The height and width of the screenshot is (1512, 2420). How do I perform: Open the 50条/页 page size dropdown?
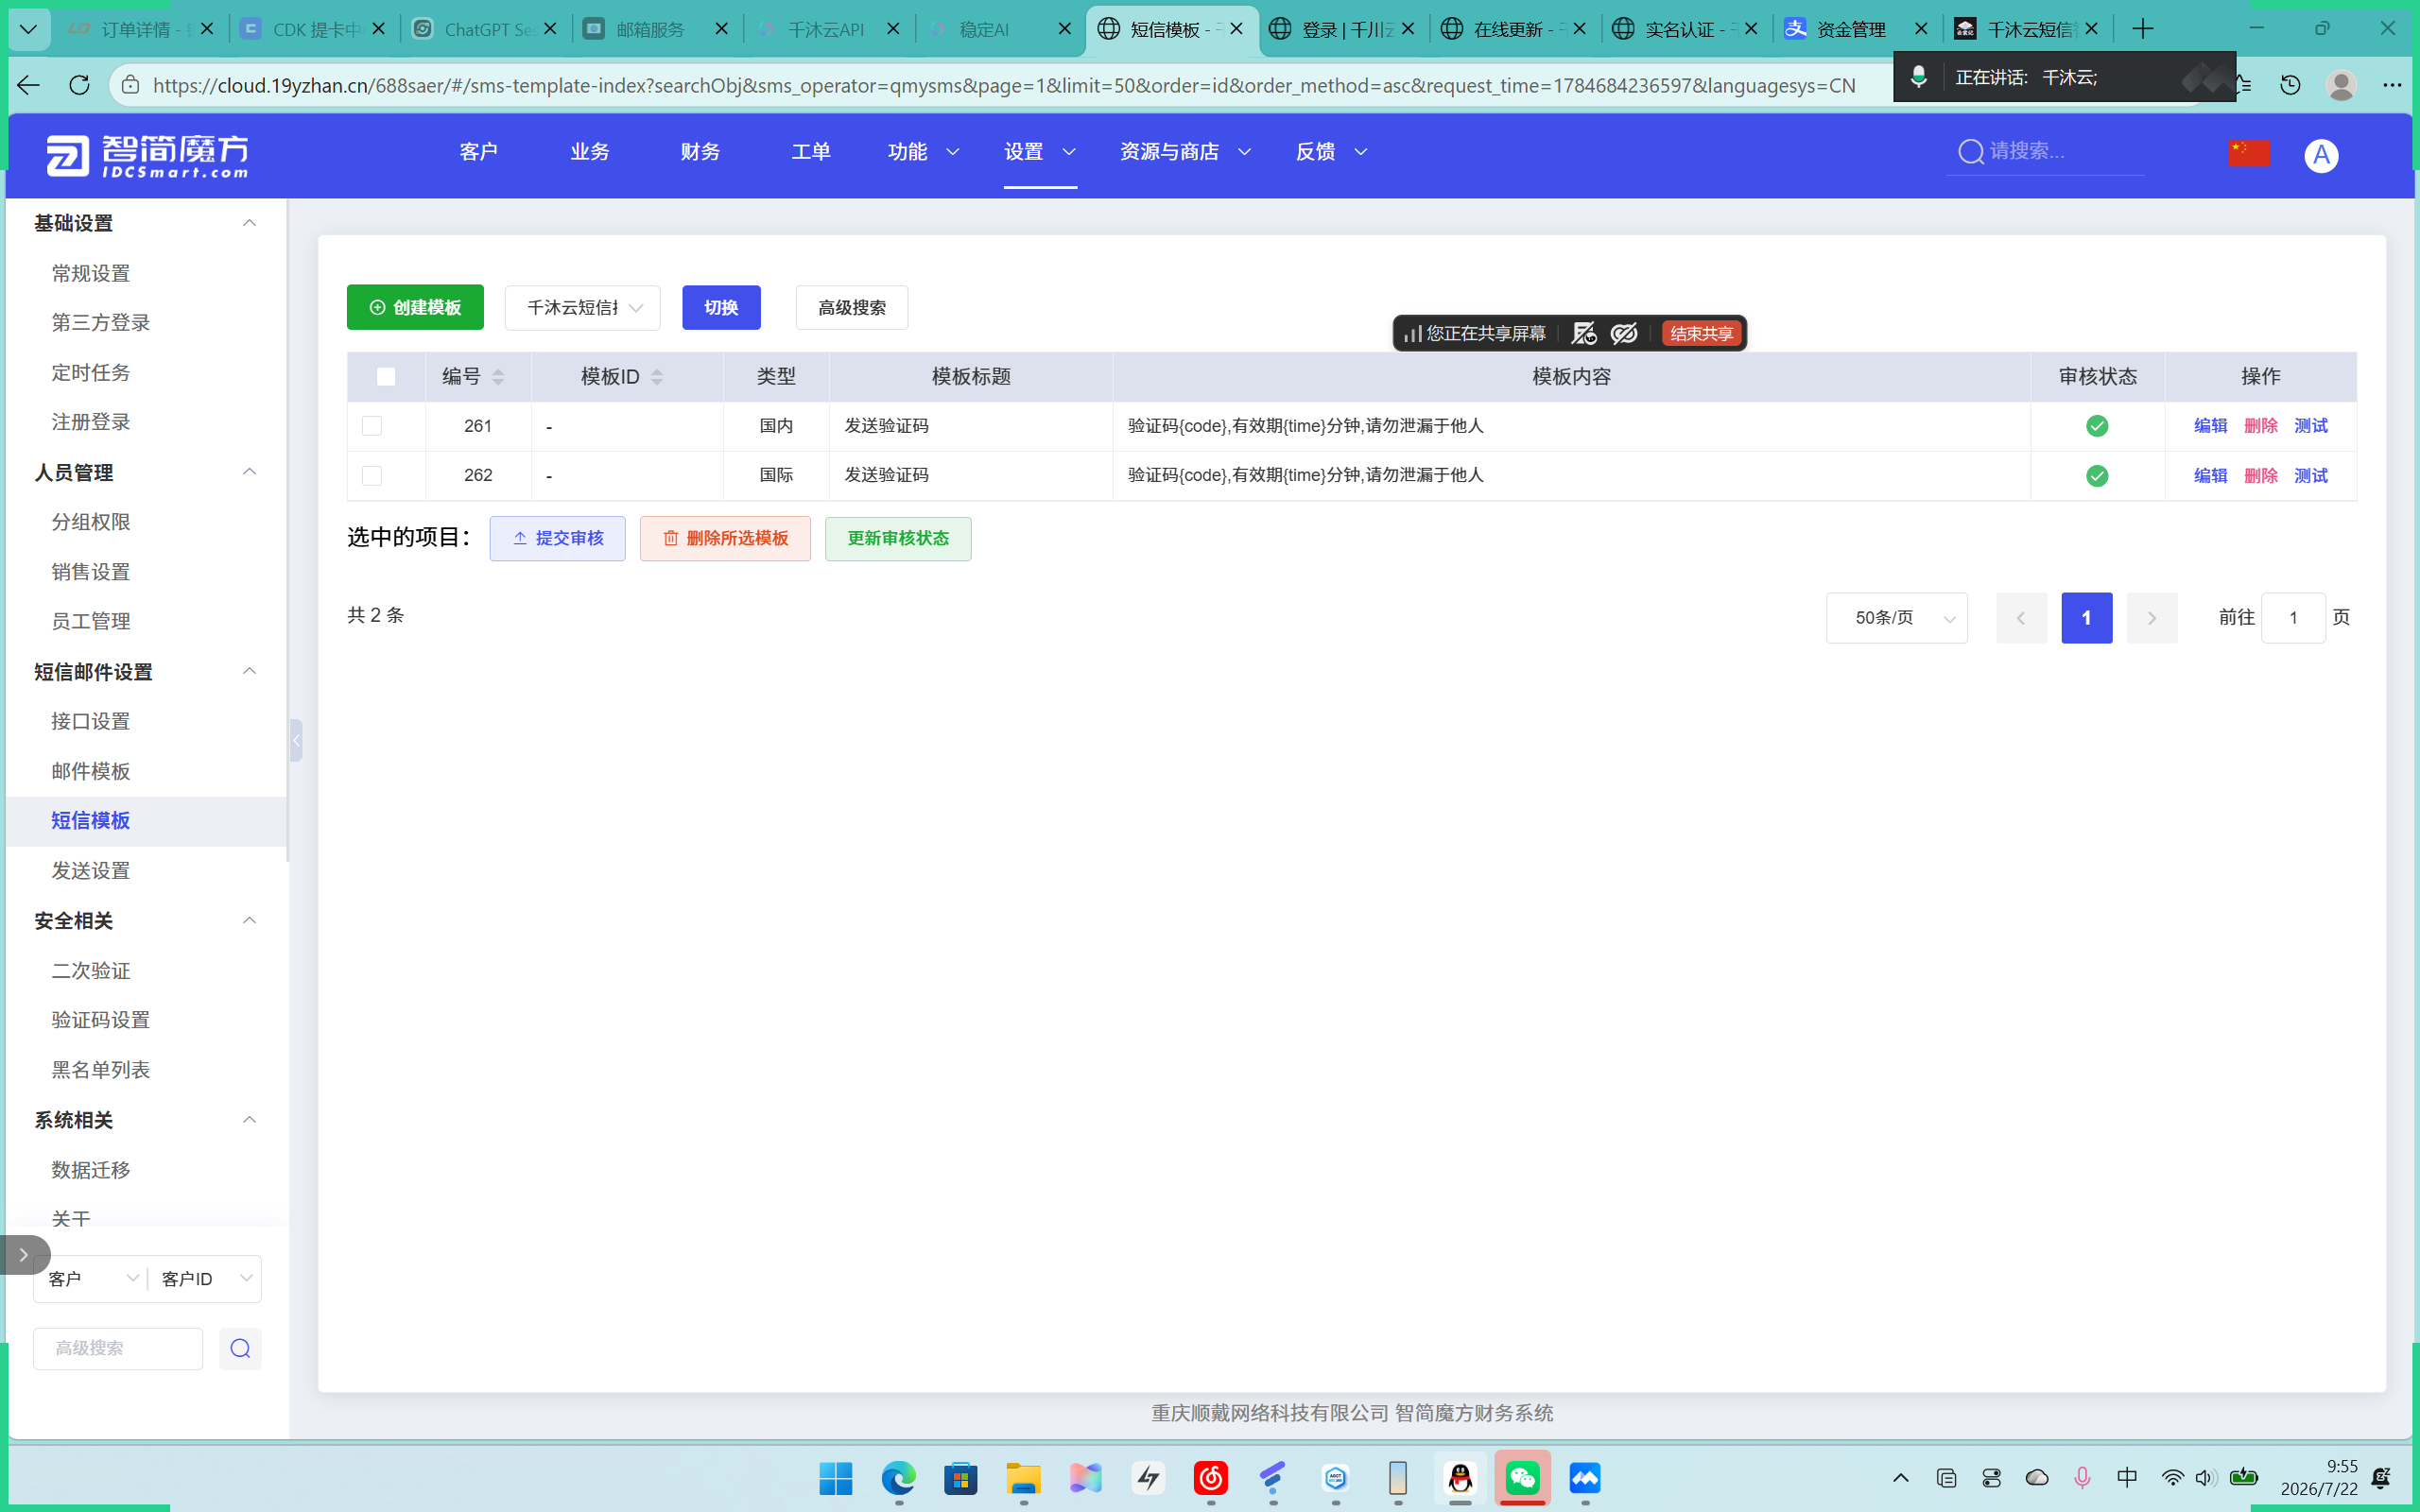[1896, 618]
